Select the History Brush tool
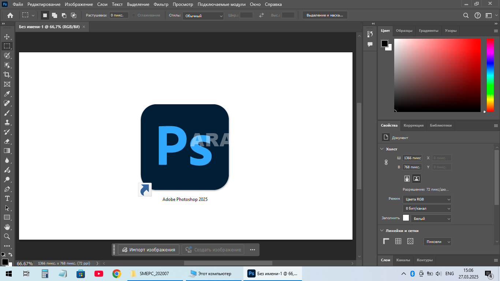Image resolution: width=500 pixels, height=281 pixels. click(x=7, y=132)
